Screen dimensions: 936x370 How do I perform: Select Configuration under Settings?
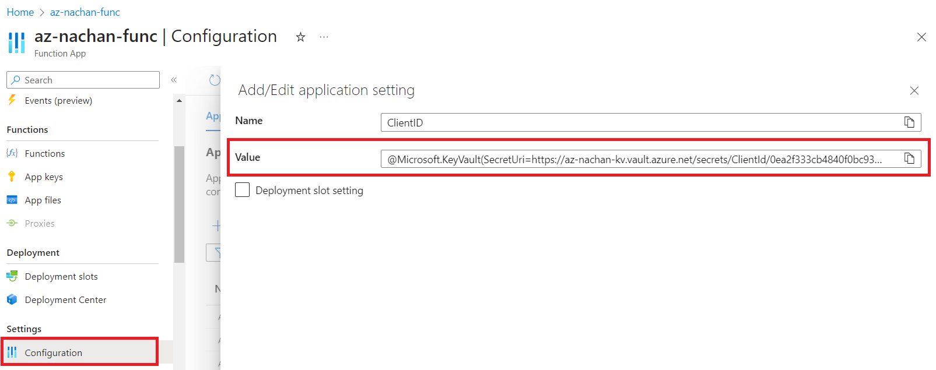click(54, 353)
